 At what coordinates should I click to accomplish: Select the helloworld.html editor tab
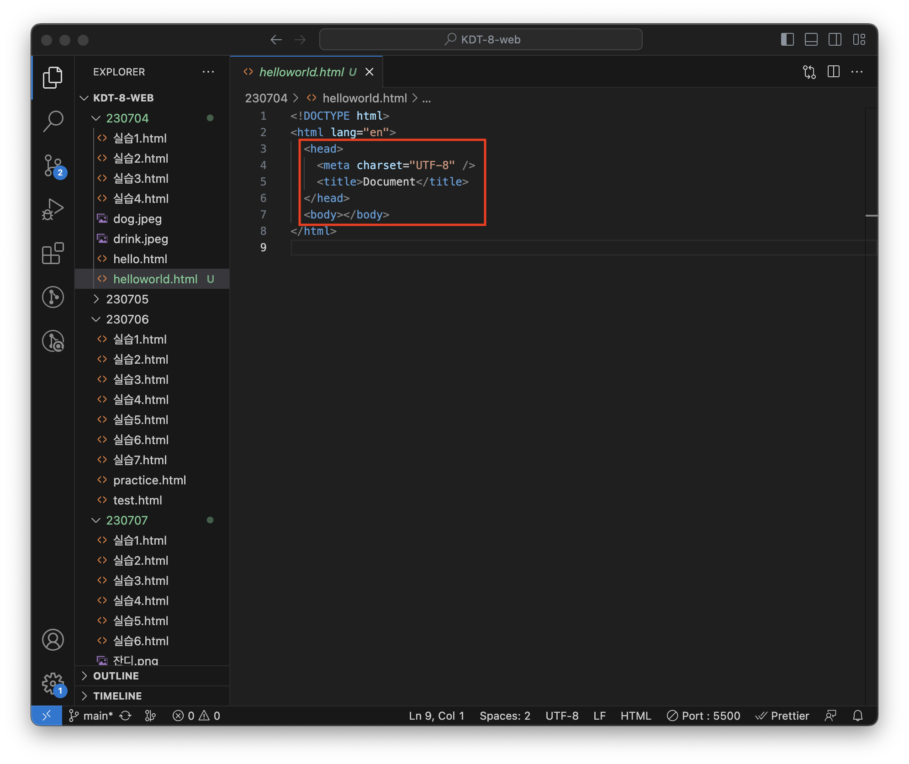coord(301,72)
